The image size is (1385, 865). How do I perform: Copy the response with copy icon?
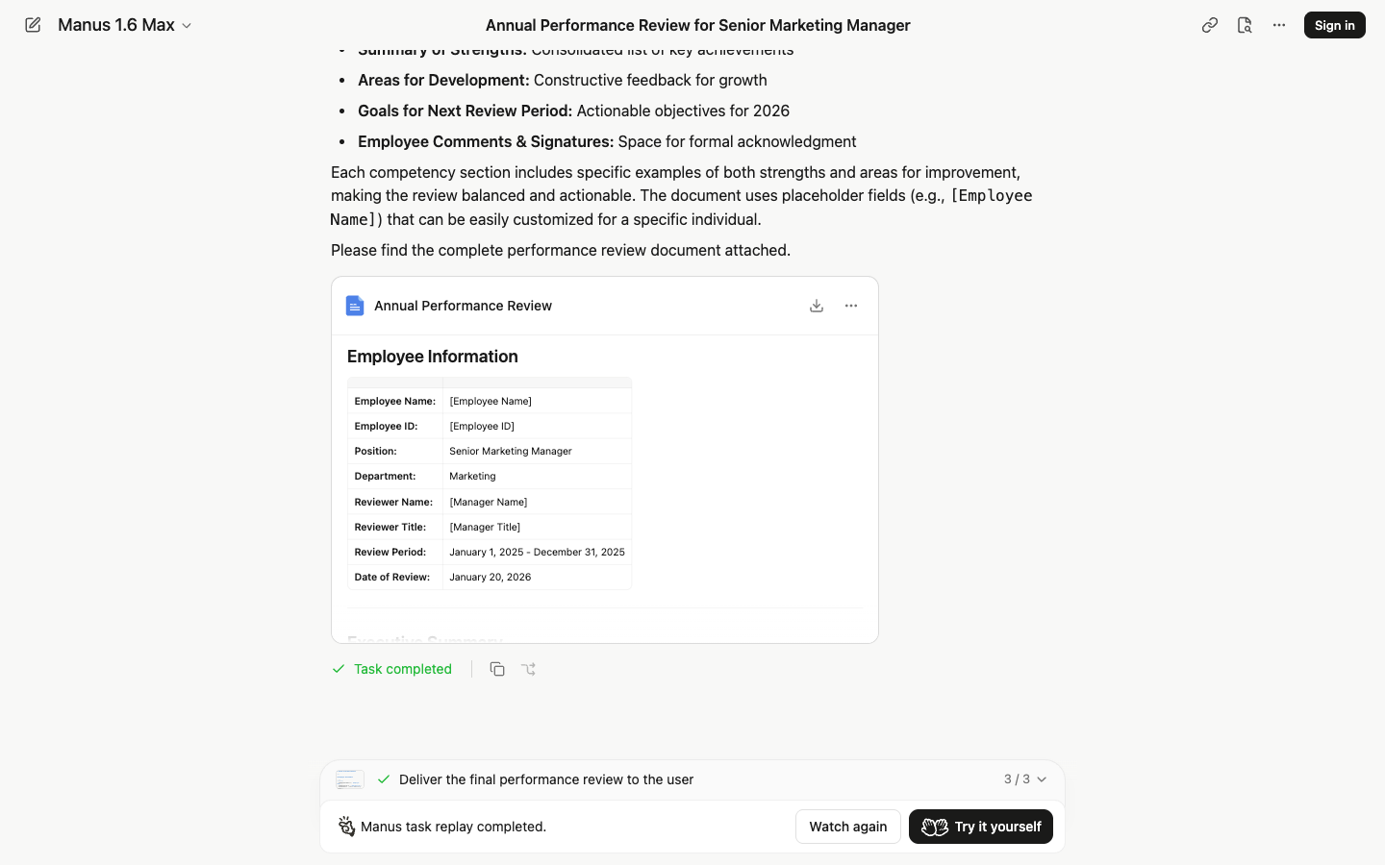pyautogui.click(x=497, y=669)
